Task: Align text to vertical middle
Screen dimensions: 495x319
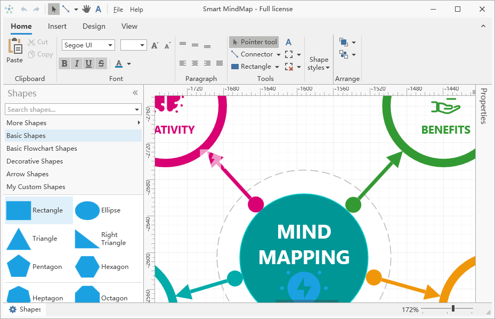Action: (x=195, y=45)
